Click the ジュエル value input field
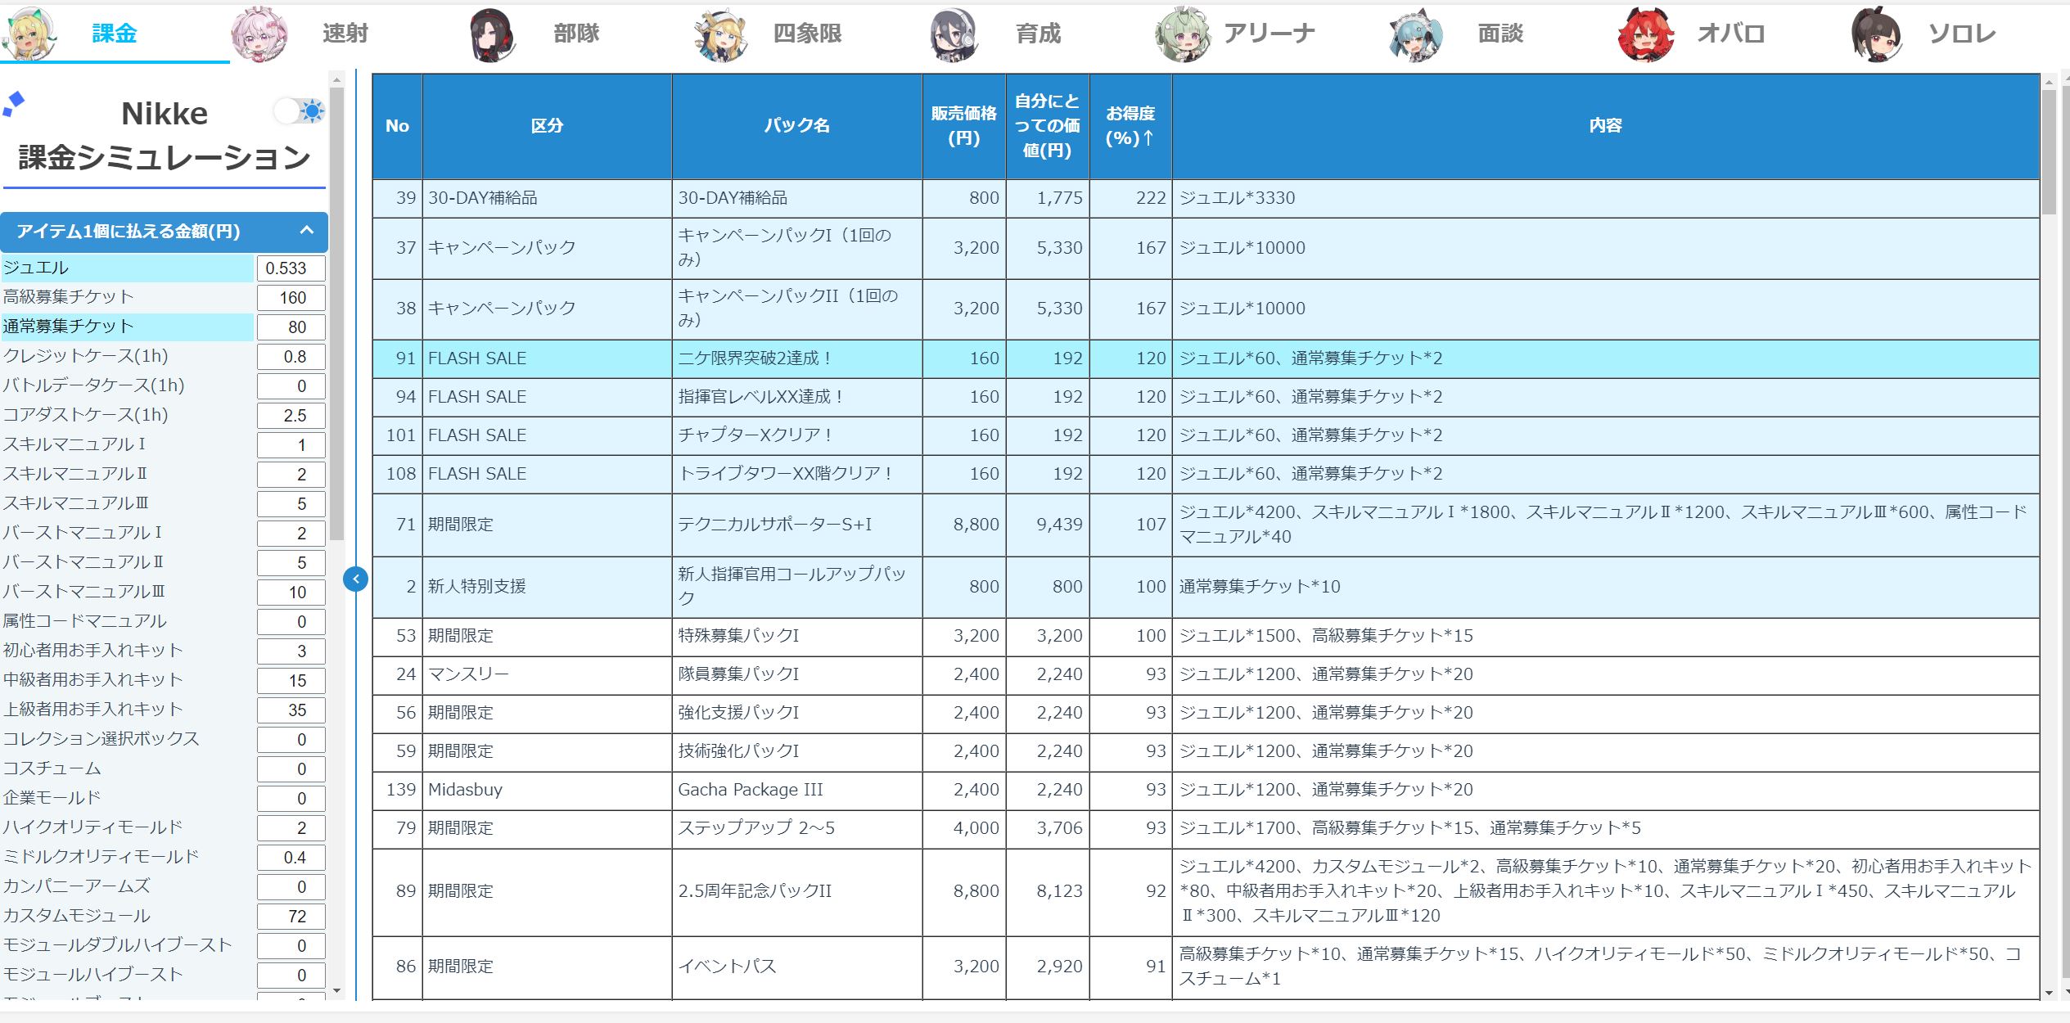2070x1023 pixels. (x=291, y=268)
